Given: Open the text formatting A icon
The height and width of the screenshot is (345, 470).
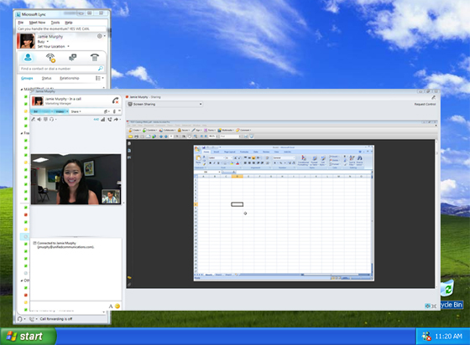Looking at the screenshot, I should [111, 306].
